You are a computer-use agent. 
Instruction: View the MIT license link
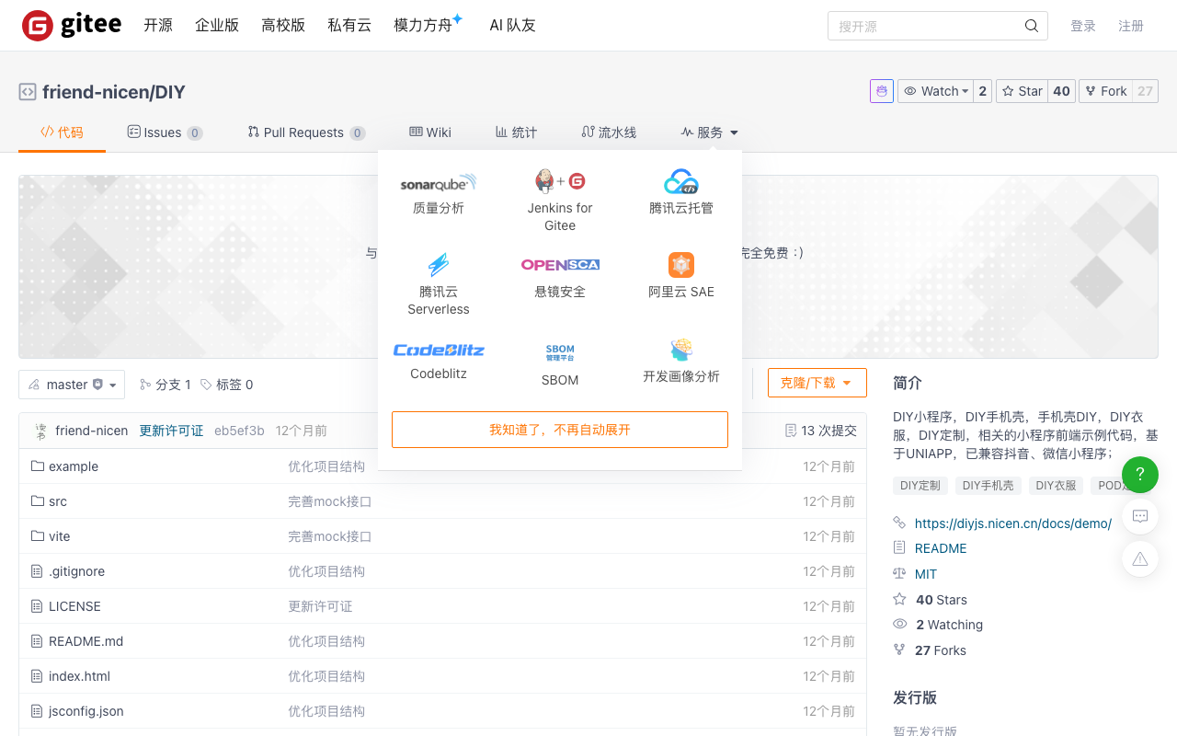pyautogui.click(x=925, y=574)
